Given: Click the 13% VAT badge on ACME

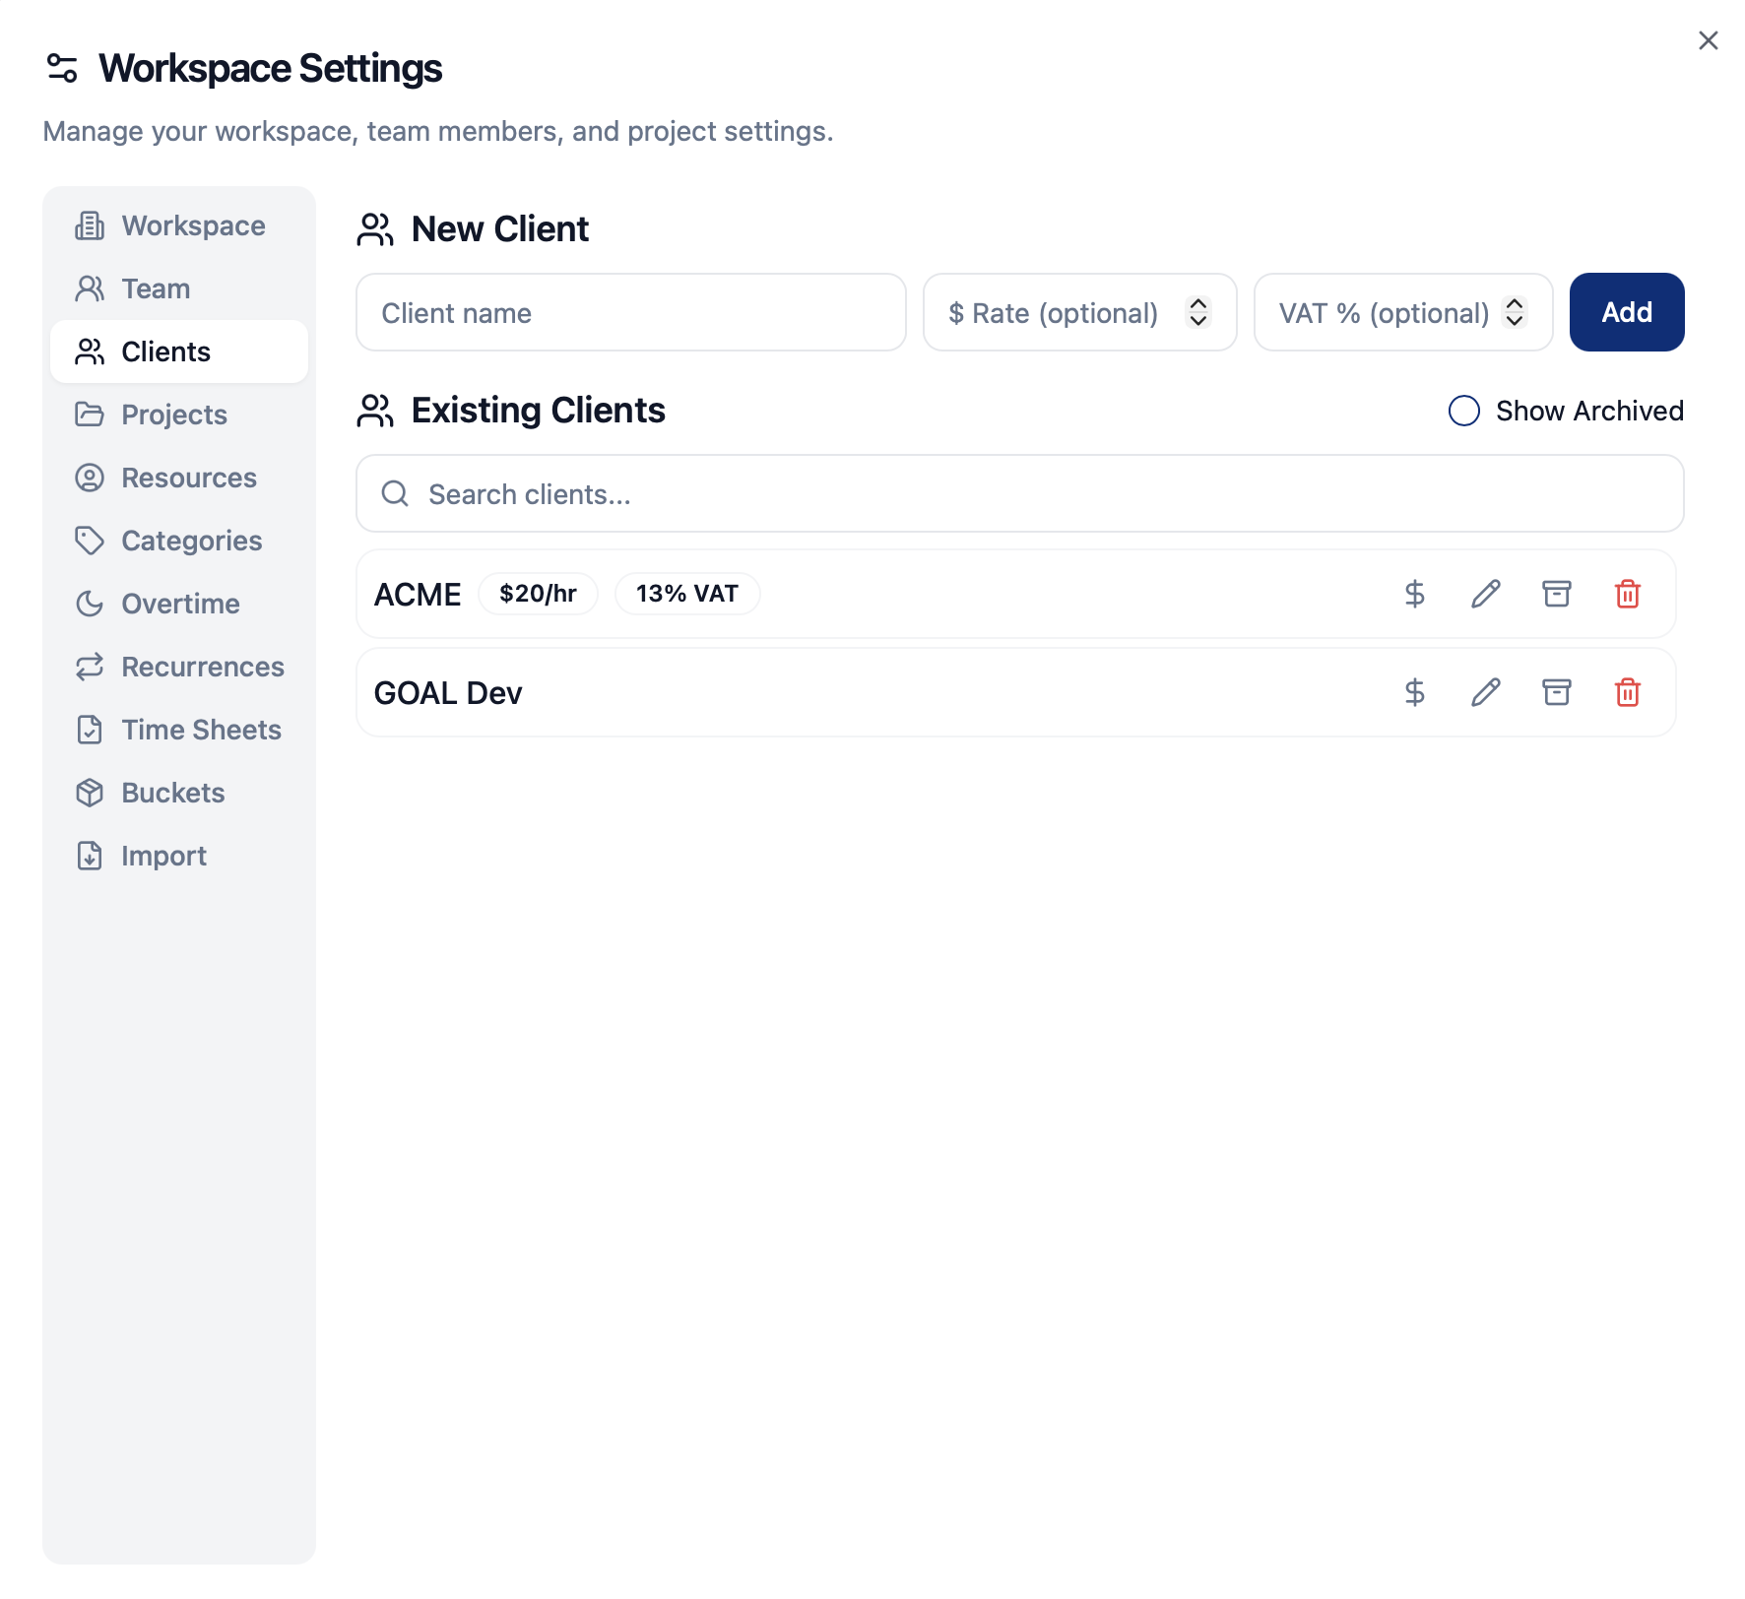Looking at the screenshot, I should pyautogui.click(x=686, y=594).
